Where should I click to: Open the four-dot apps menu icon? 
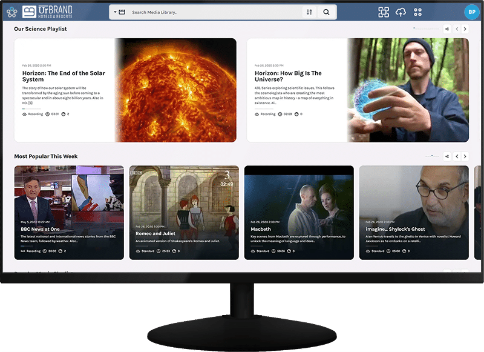417,12
